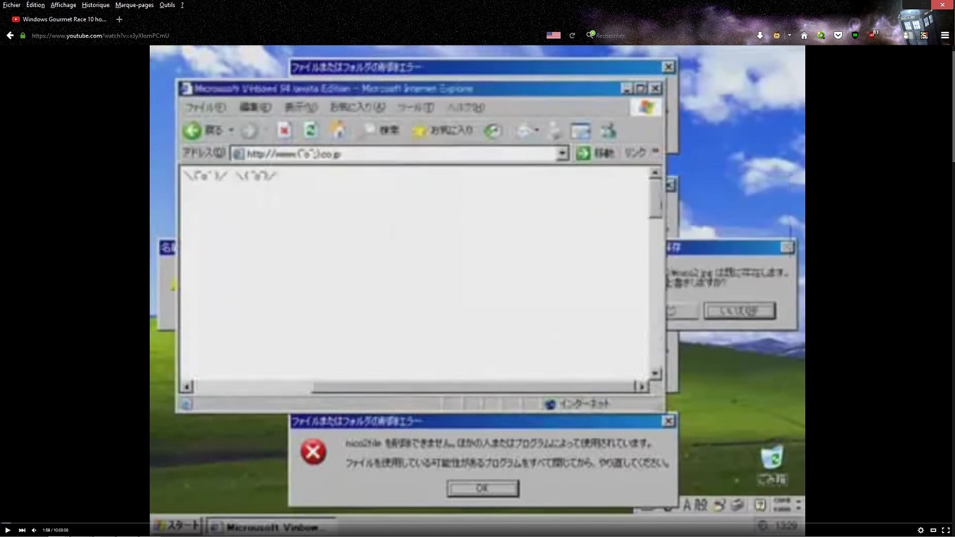The image size is (955, 537).
Task: Play the YouTube video
Action: [8, 530]
